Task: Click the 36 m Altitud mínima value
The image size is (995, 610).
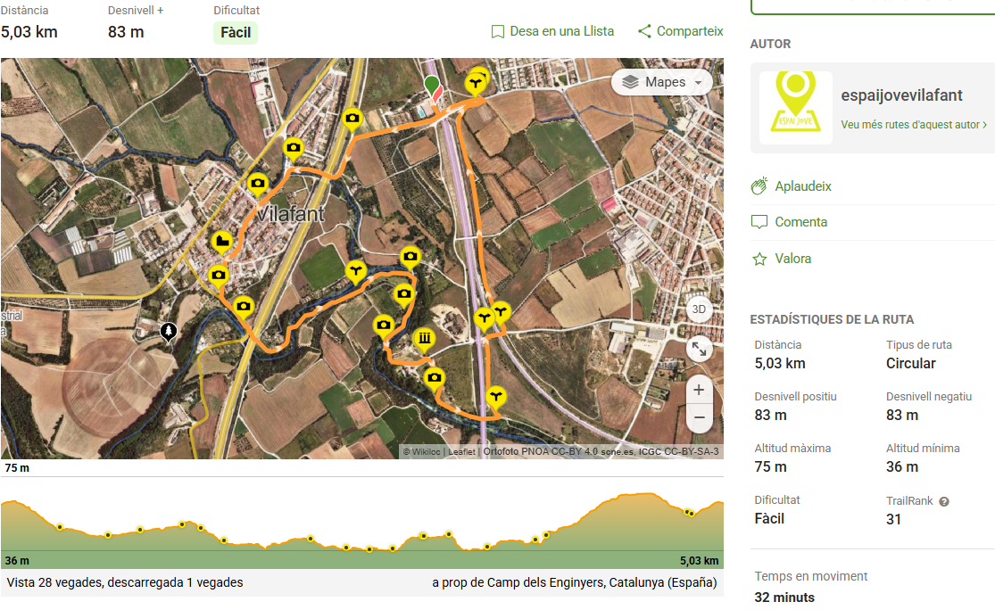Action: (x=901, y=466)
